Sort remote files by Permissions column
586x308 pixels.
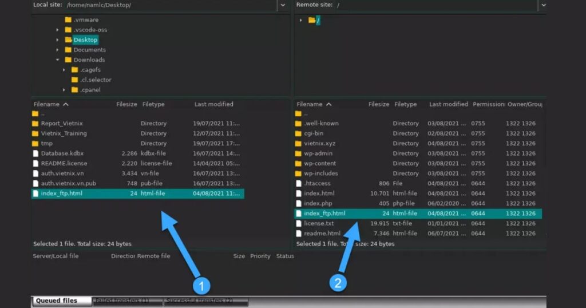click(x=489, y=104)
